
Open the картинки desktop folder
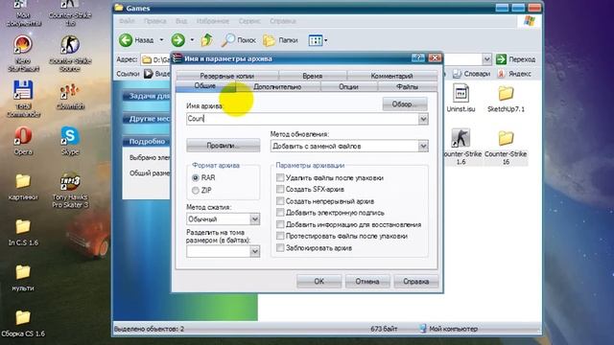click(x=23, y=187)
